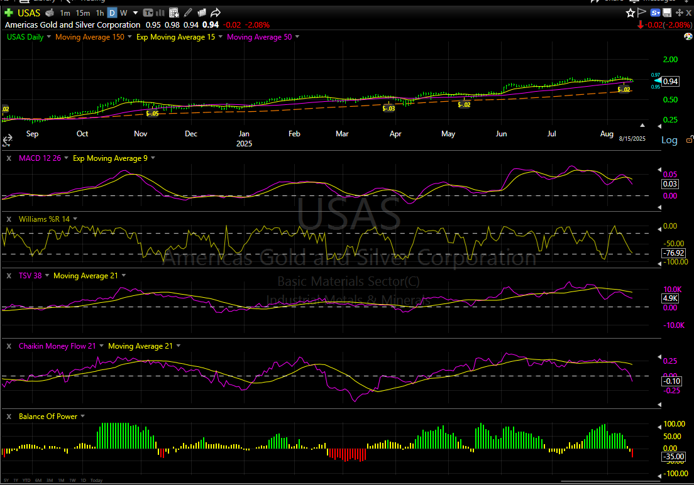The height and width of the screenshot is (485, 694).
Task: Click the green plus add-symbol icon
Action: pos(9,13)
